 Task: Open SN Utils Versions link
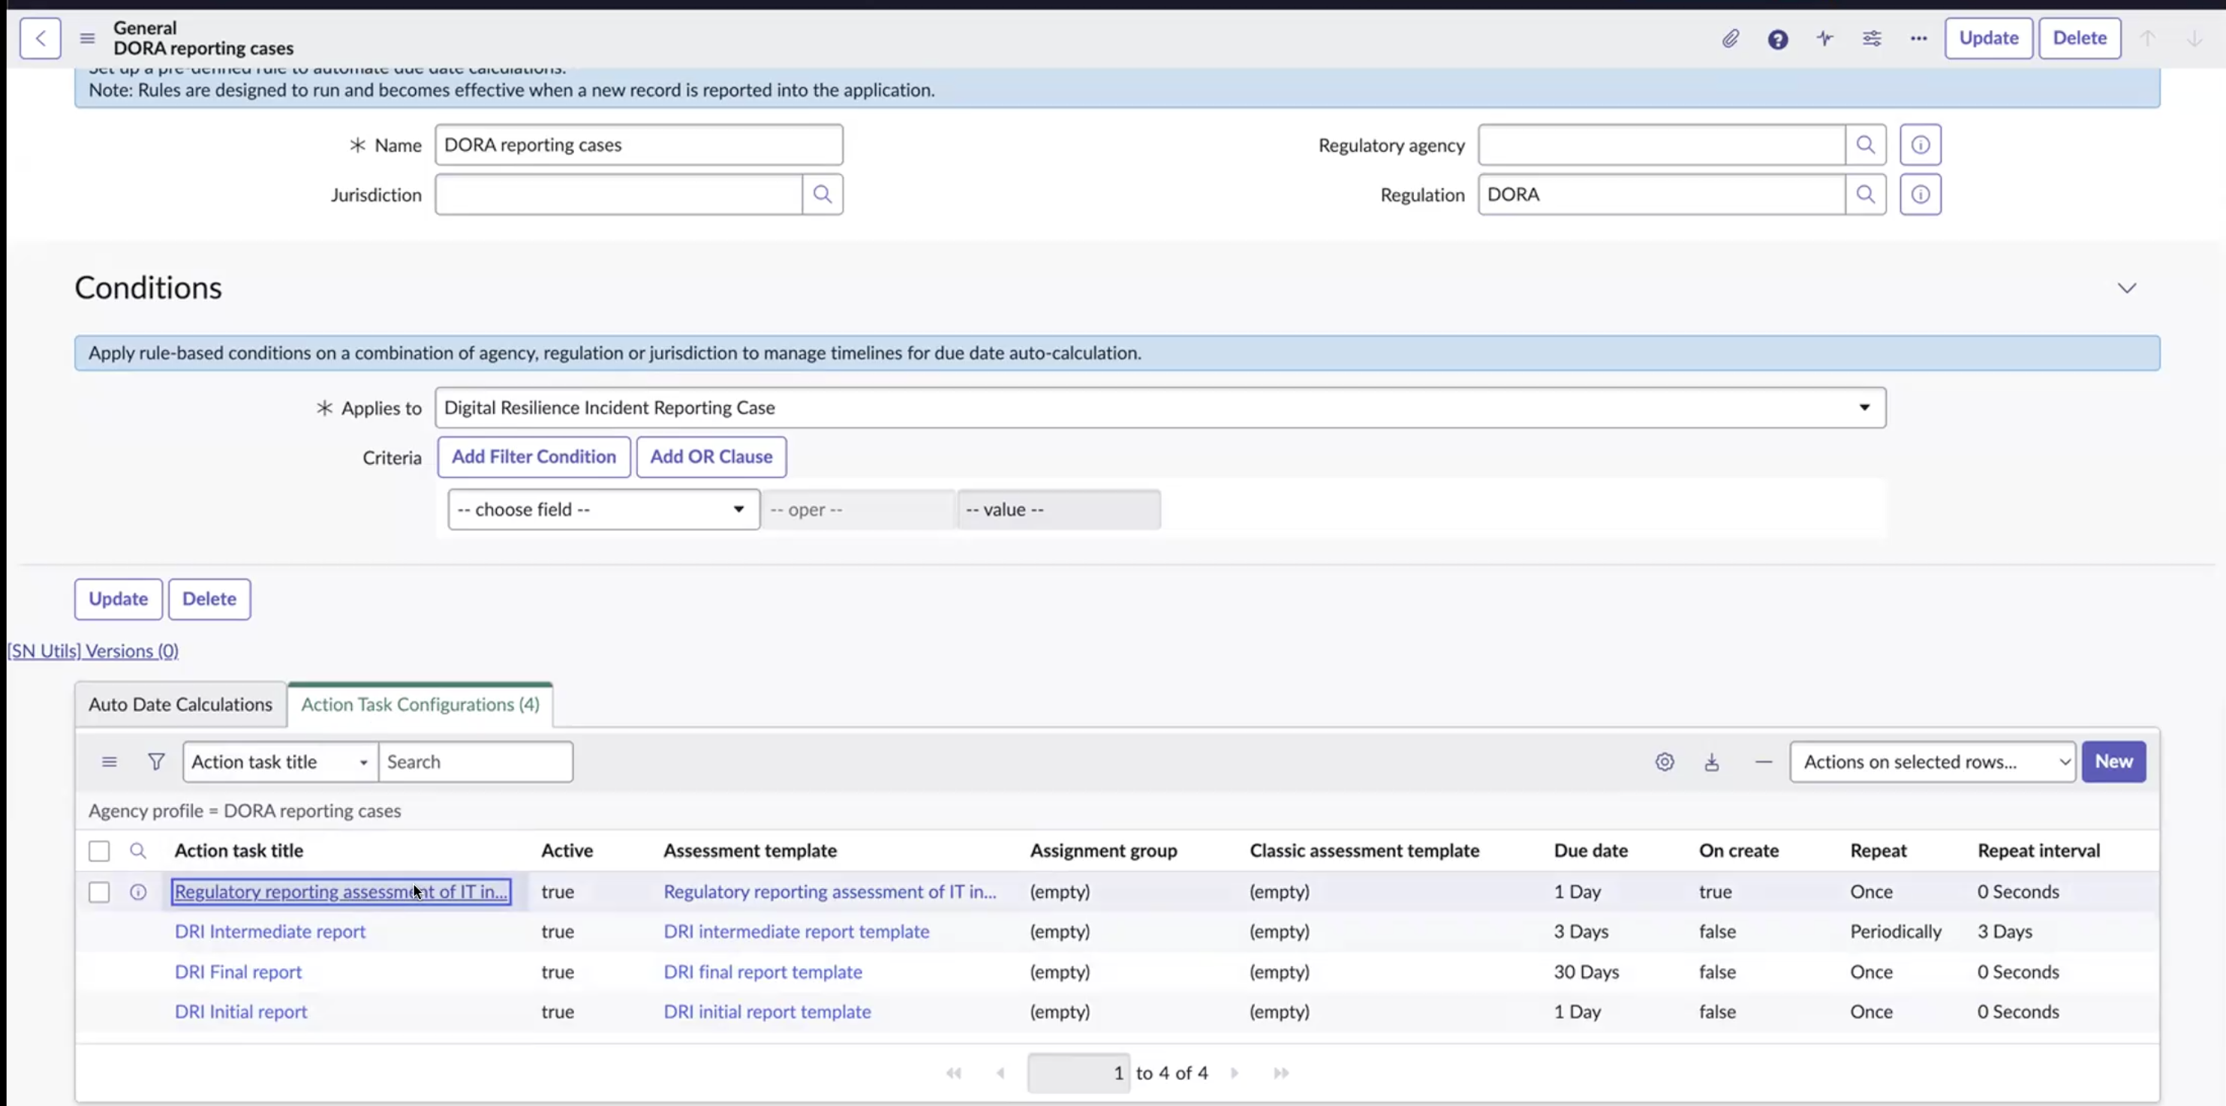point(92,651)
